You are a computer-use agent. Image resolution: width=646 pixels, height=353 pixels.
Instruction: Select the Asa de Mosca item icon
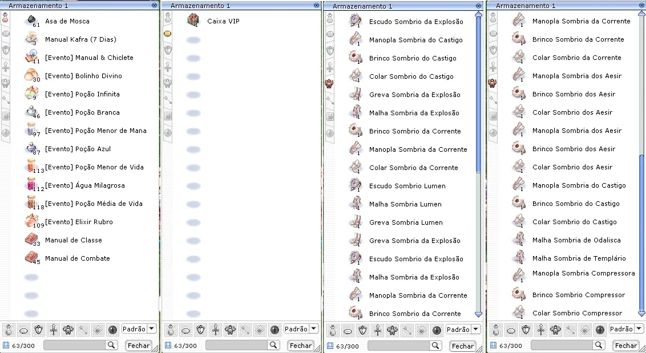click(x=31, y=21)
